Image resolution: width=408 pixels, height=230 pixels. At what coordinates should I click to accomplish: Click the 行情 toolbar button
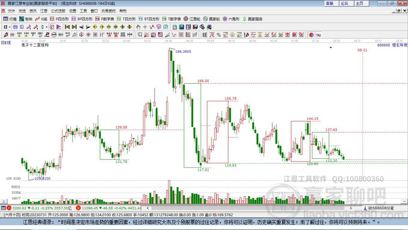10,19
